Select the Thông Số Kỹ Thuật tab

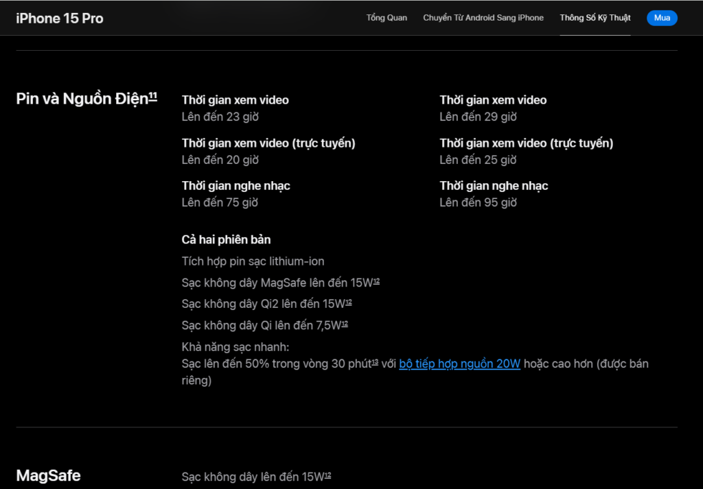(x=595, y=18)
